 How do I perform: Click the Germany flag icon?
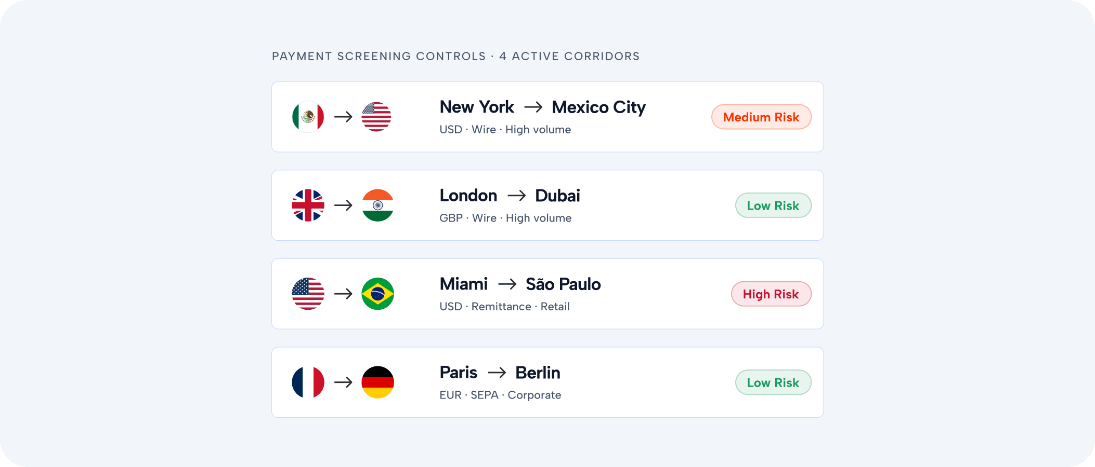(x=377, y=382)
